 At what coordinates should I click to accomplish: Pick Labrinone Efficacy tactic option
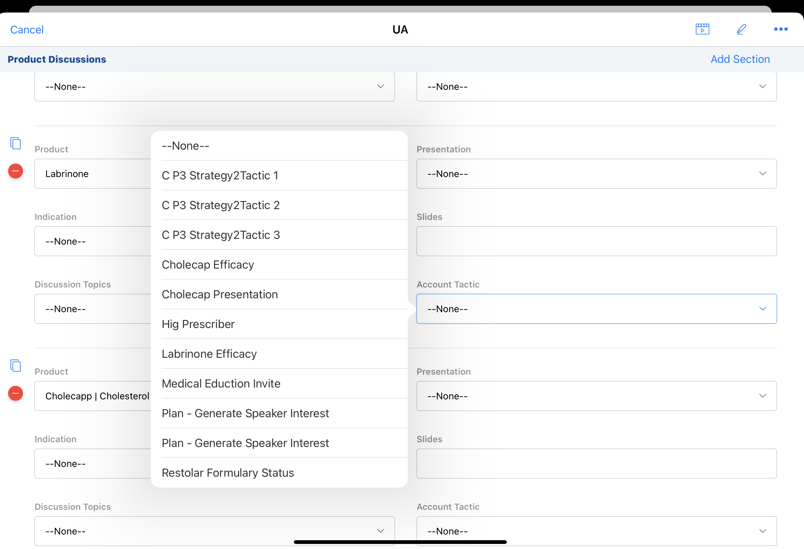209,354
